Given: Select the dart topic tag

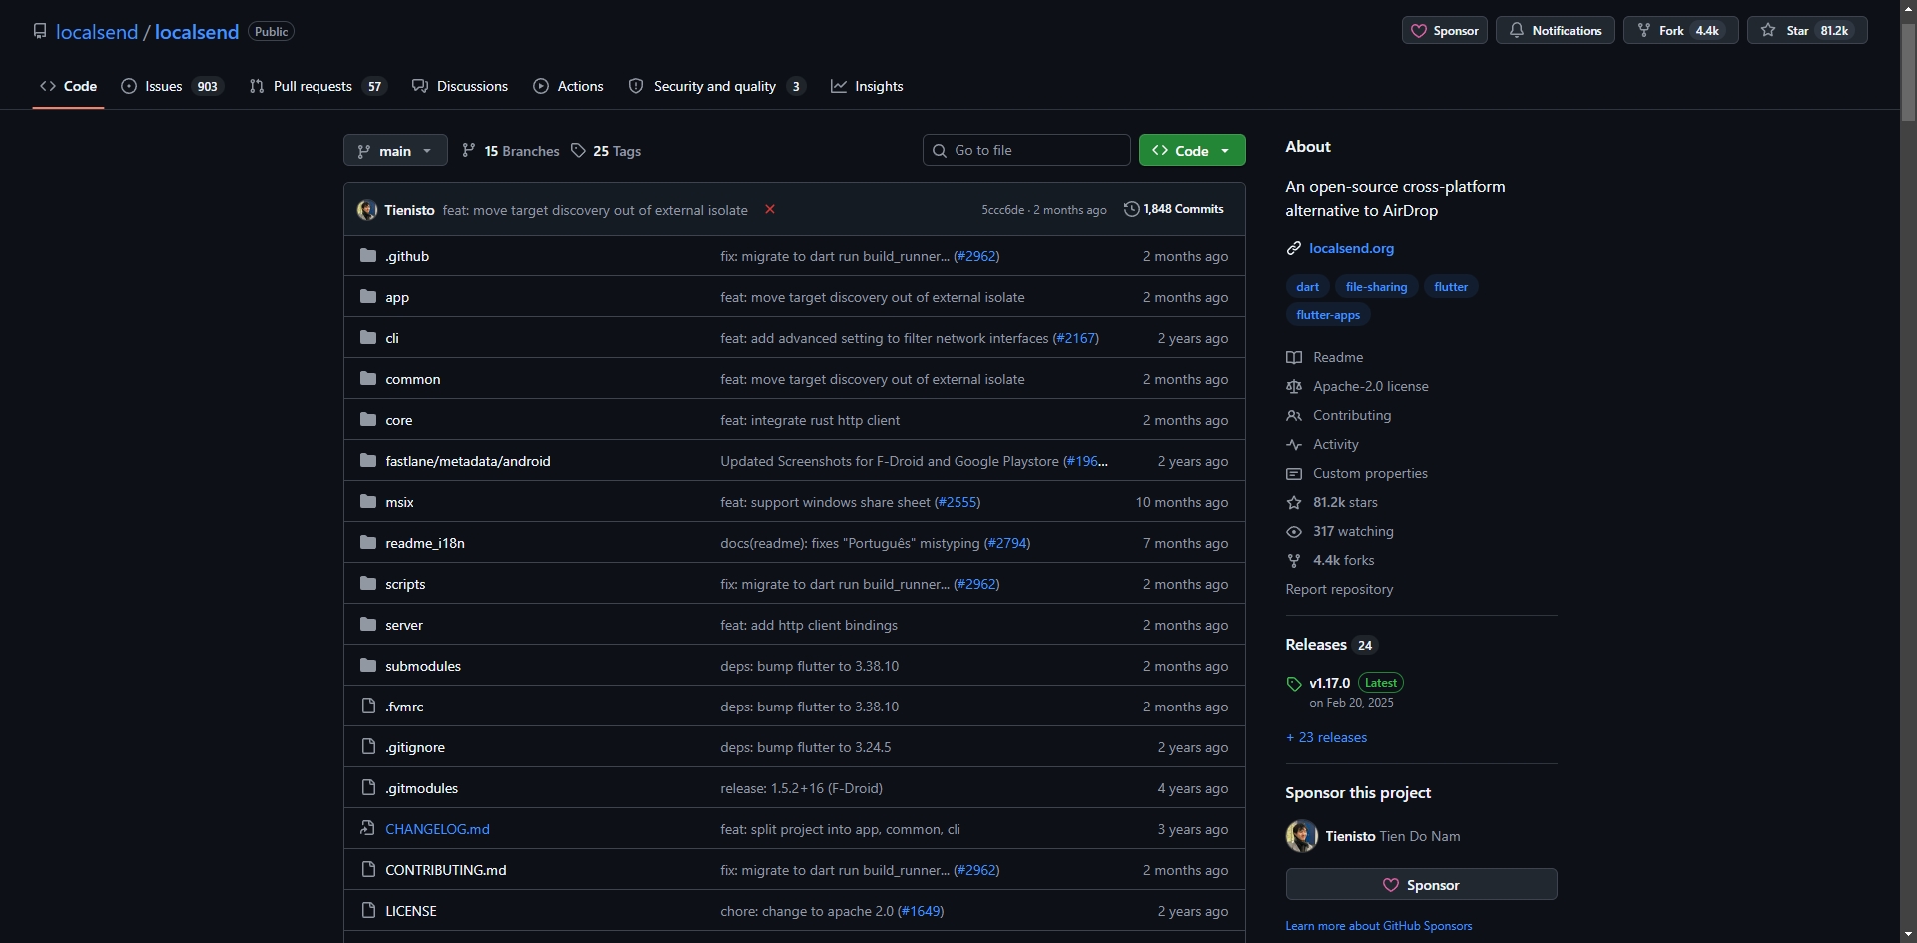Looking at the screenshot, I should point(1307,287).
